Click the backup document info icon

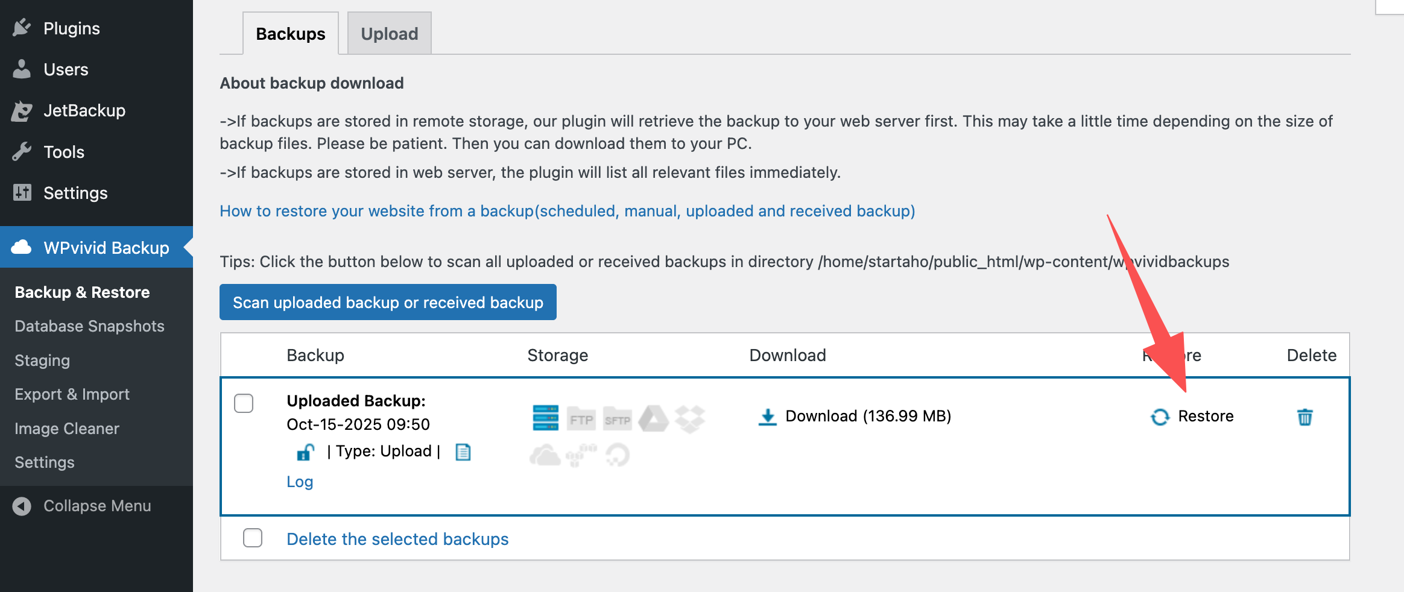click(463, 452)
